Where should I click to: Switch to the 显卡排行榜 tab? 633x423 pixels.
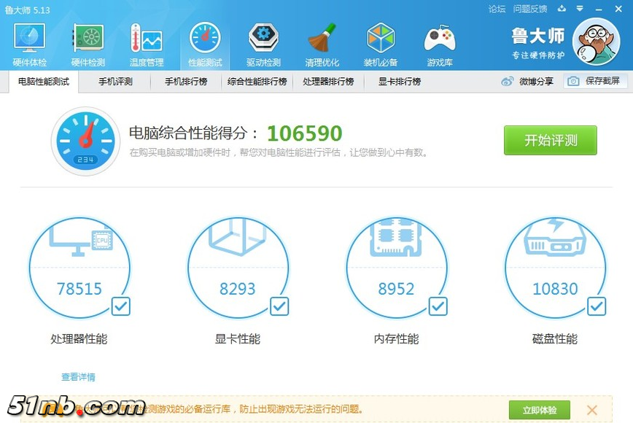click(x=400, y=82)
